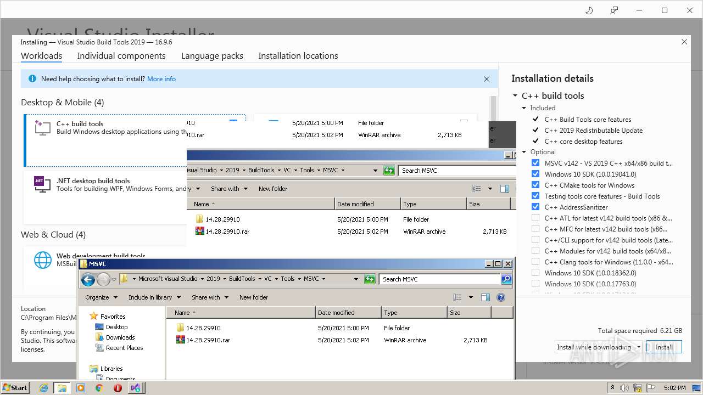The height and width of the screenshot is (395, 703).
Task: Open the installer feedback icon
Action: (614, 10)
